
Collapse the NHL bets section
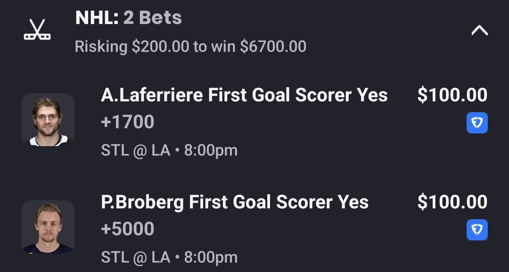(479, 31)
